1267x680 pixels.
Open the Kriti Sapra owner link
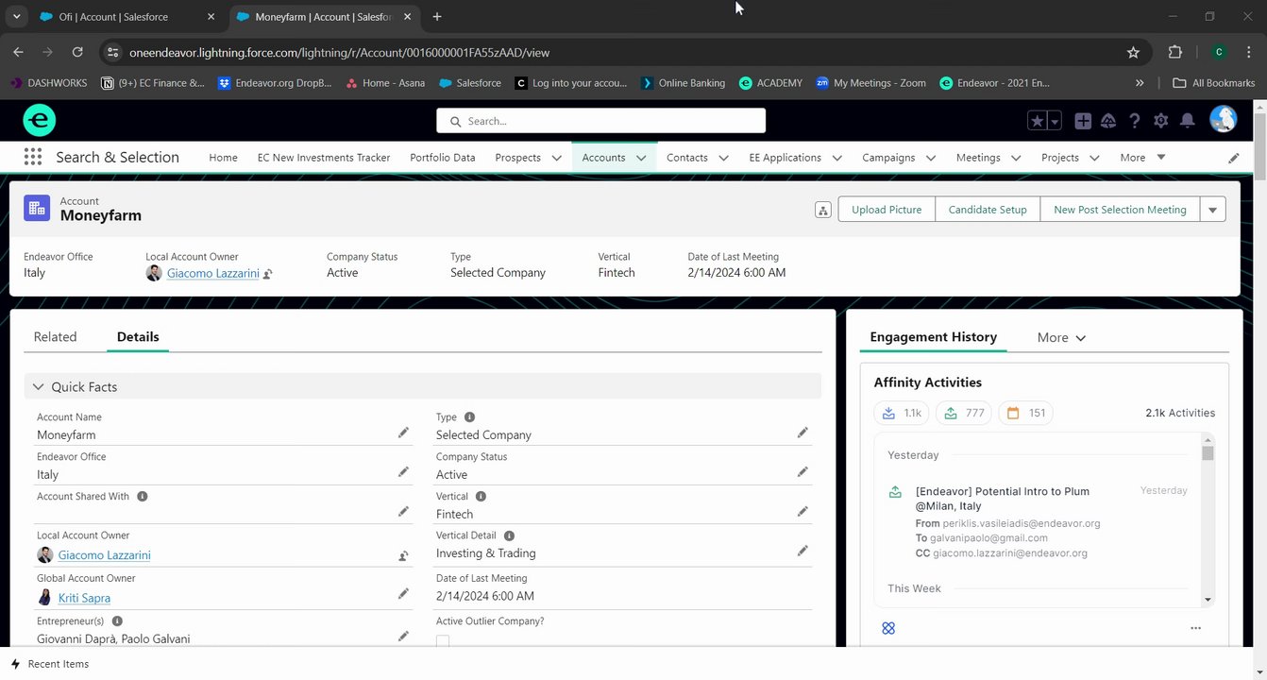click(x=84, y=598)
